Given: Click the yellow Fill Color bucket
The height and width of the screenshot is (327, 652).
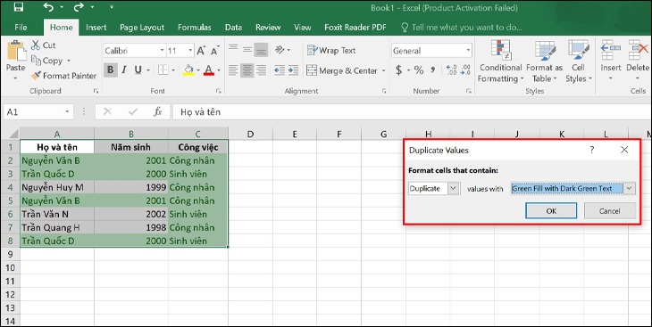Looking at the screenshot, I should point(188,70).
